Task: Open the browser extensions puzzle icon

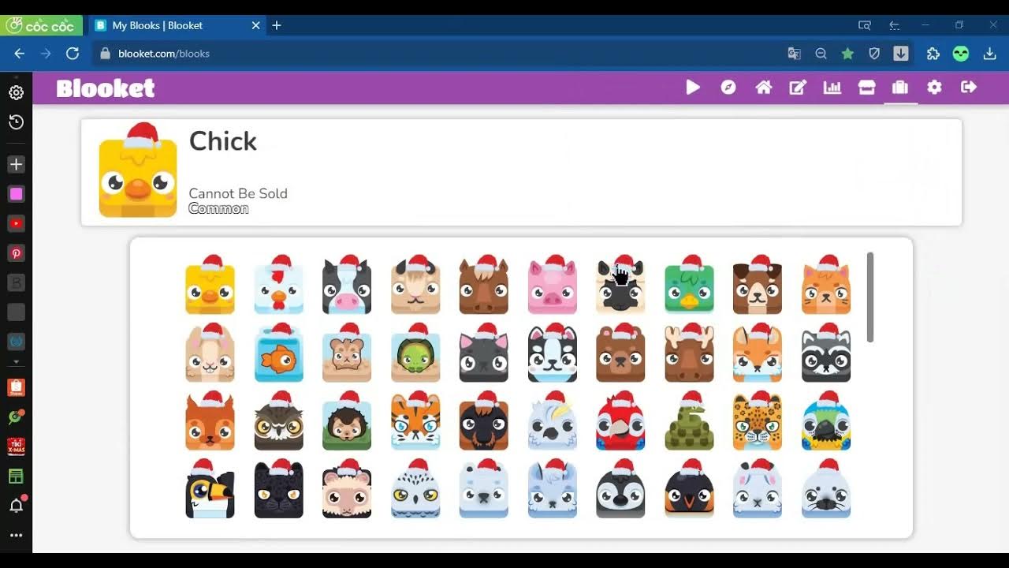Action: point(933,54)
